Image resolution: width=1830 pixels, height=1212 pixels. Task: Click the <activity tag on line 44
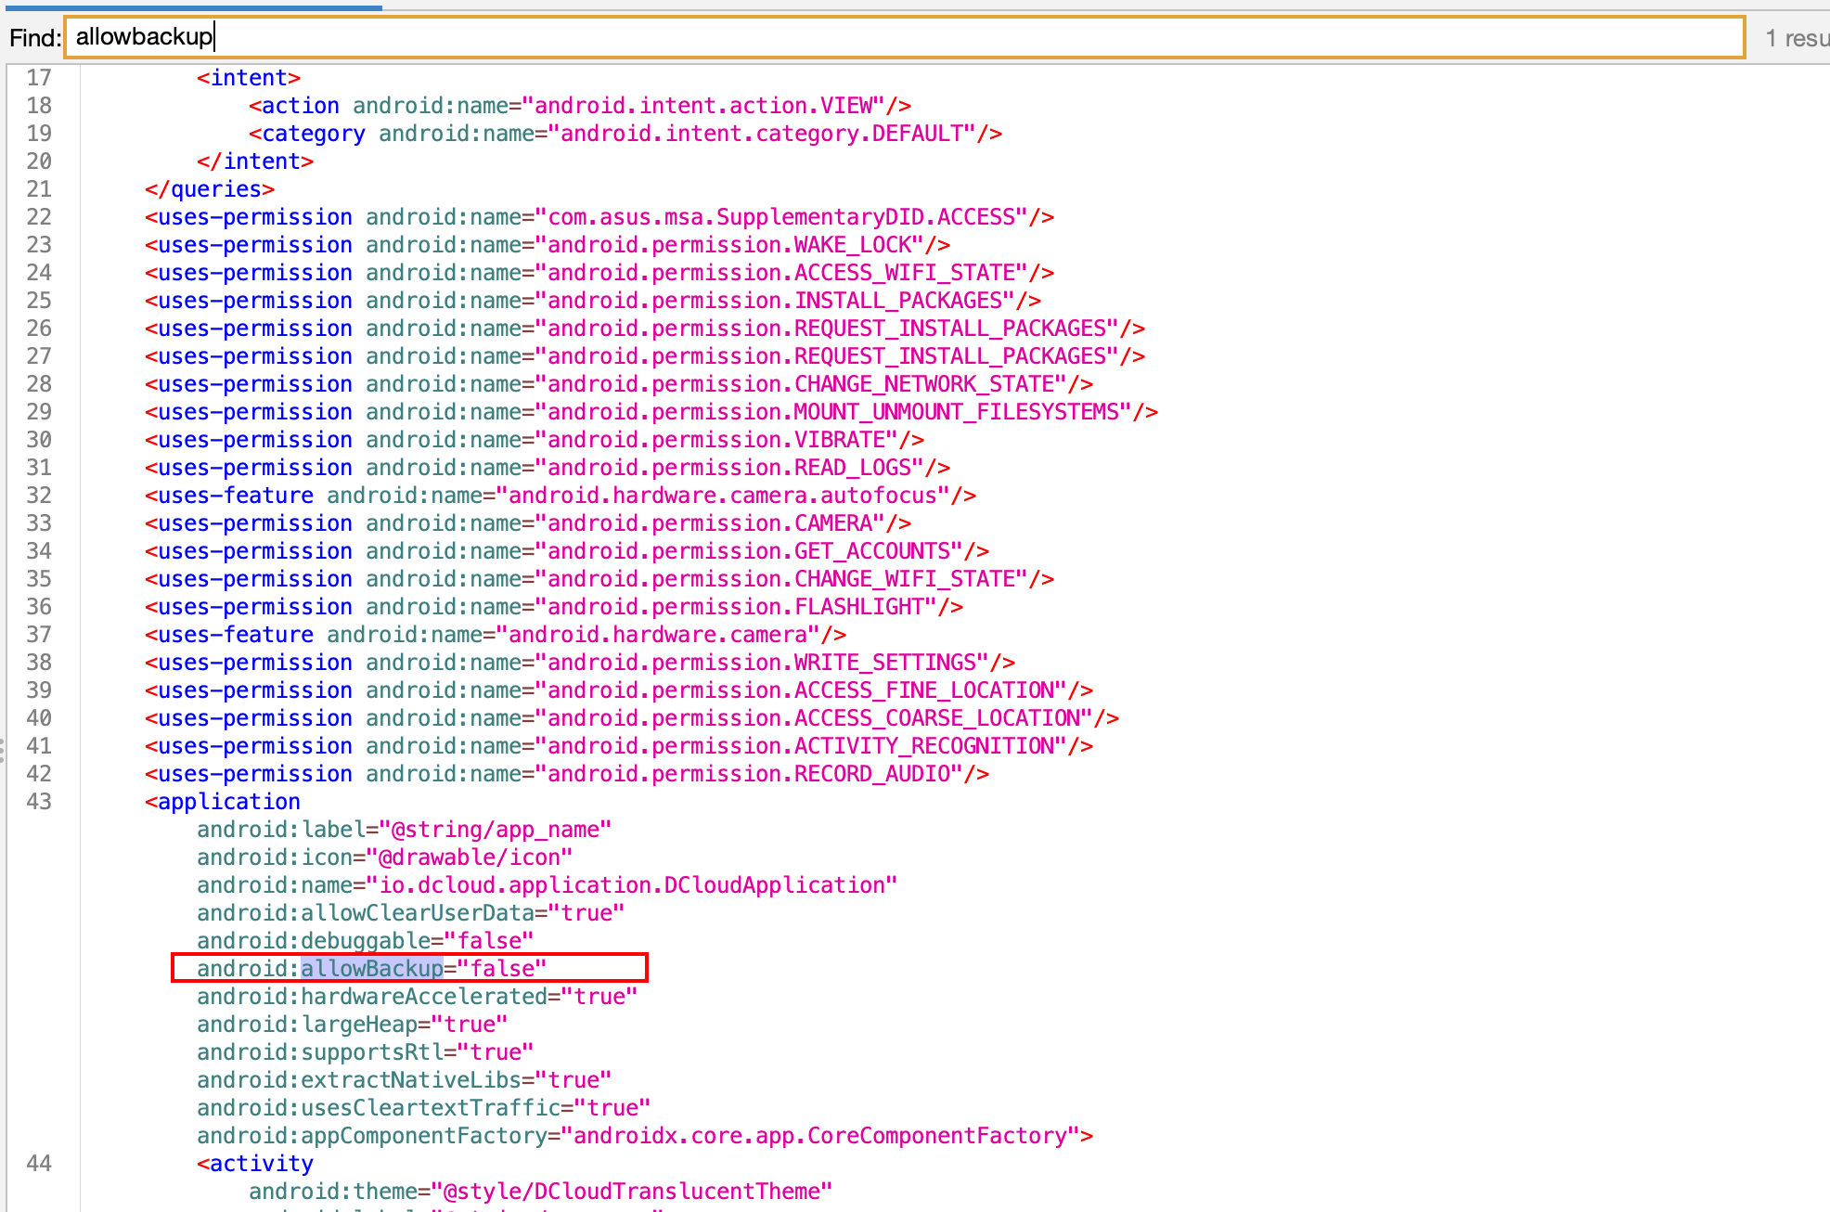(255, 1164)
